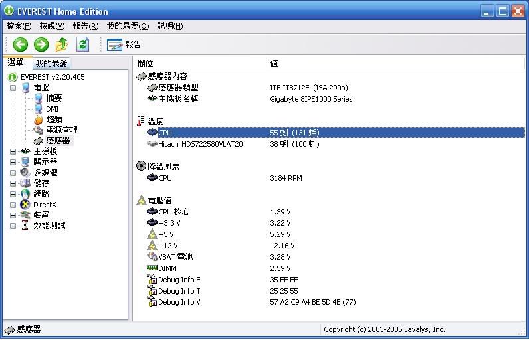The image size is (529, 340).
Task: Click the green Forward arrow button
Action: [x=41, y=44]
